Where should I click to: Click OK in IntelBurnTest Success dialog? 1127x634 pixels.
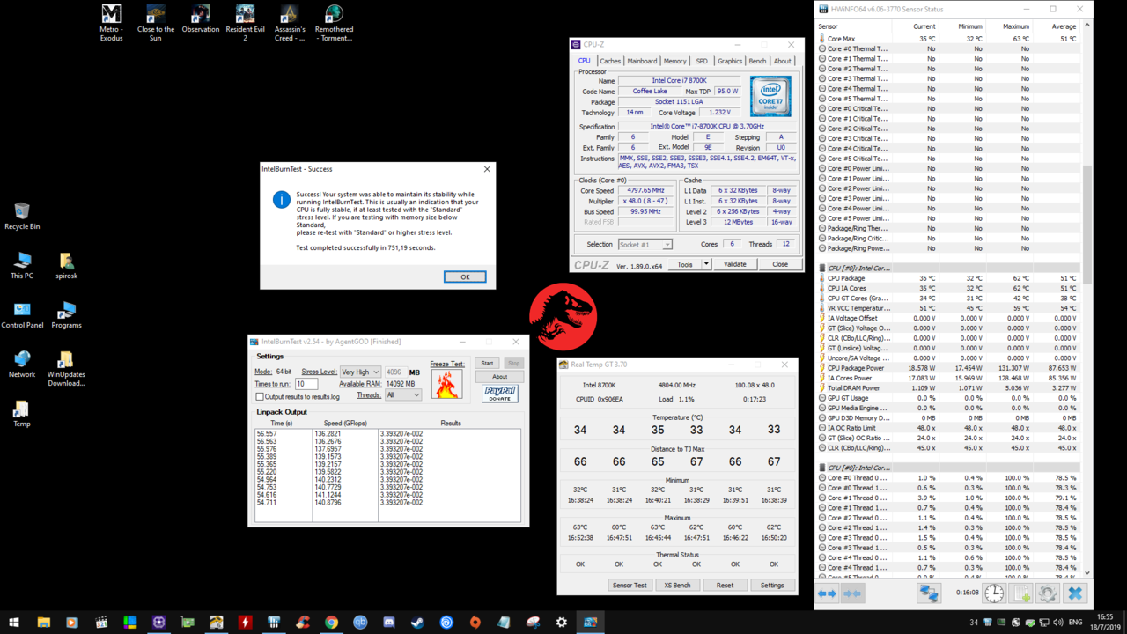465,276
